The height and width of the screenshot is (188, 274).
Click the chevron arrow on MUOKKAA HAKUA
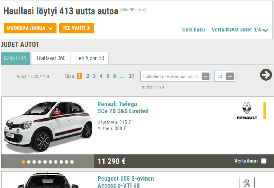[x=51, y=28]
